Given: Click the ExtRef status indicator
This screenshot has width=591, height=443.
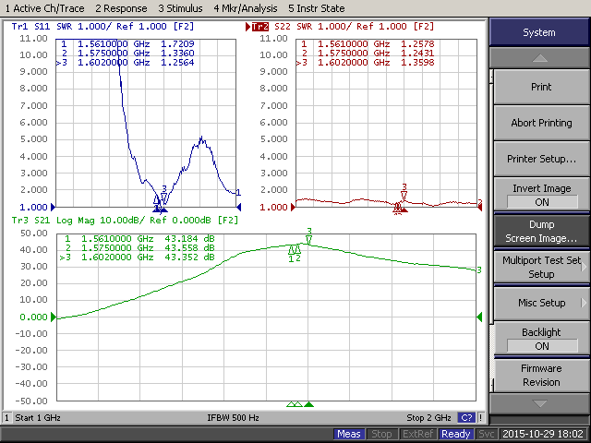Looking at the screenshot, I should pyautogui.click(x=417, y=434).
